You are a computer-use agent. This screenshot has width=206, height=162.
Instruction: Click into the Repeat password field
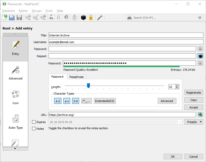[x=122, y=56]
